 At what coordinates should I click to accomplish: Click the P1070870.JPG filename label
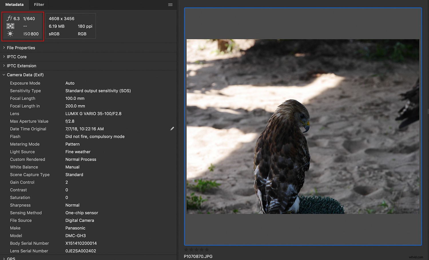[x=198, y=256]
